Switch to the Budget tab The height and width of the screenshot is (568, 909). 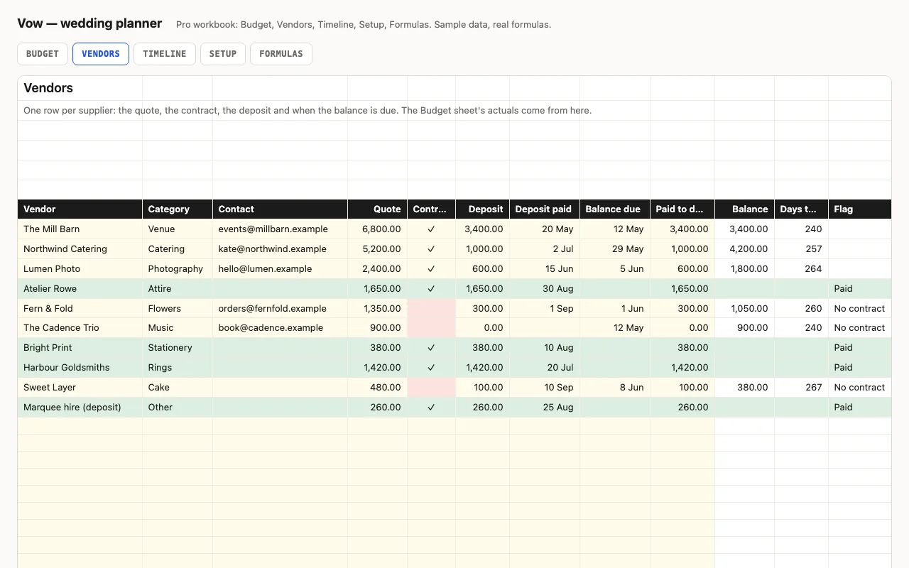[43, 54]
